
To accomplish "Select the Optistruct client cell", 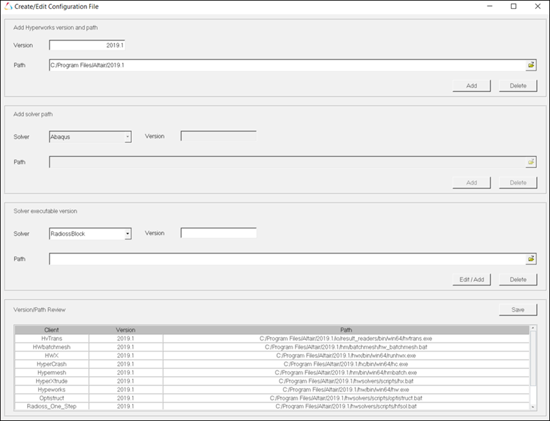I will (x=52, y=398).
